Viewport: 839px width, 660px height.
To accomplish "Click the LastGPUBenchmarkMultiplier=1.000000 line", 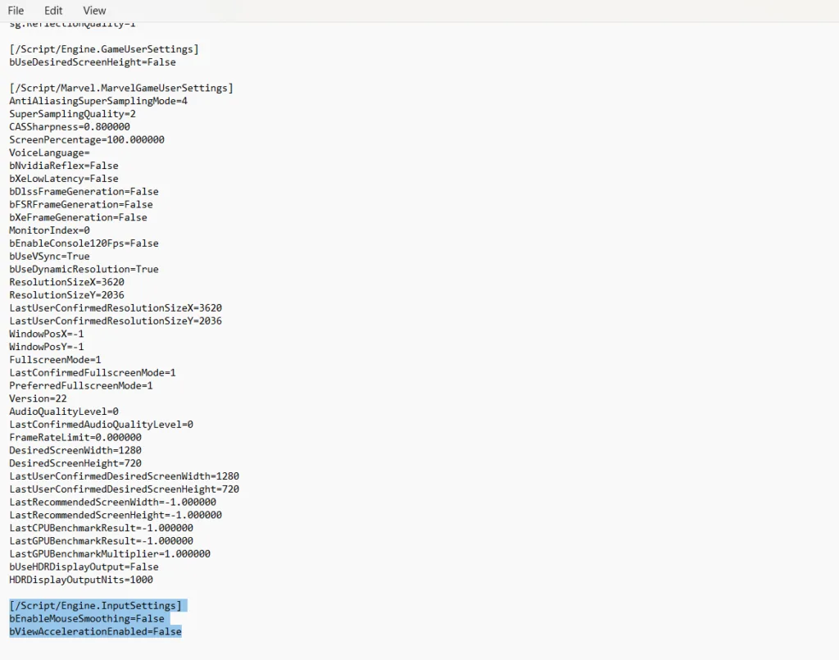I will [x=110, y=554].
